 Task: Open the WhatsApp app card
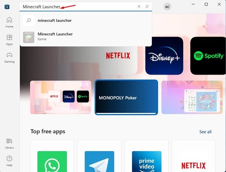point(52,156)
